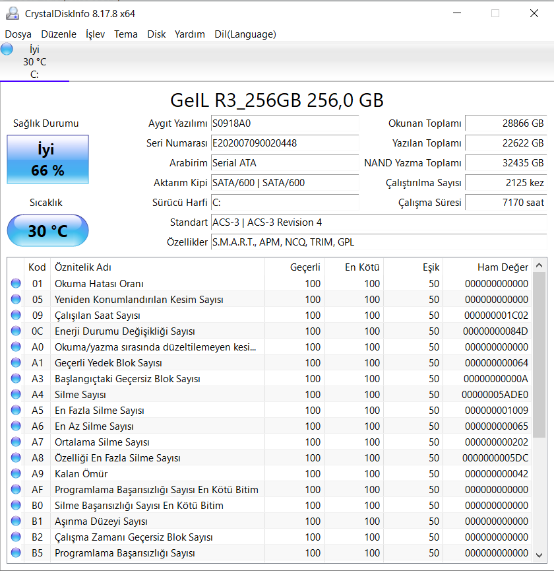Image resolution: width=554 pixels, height=571 pixels.
Task: Click the Seri Numarası value field
Action: point(284,143)
